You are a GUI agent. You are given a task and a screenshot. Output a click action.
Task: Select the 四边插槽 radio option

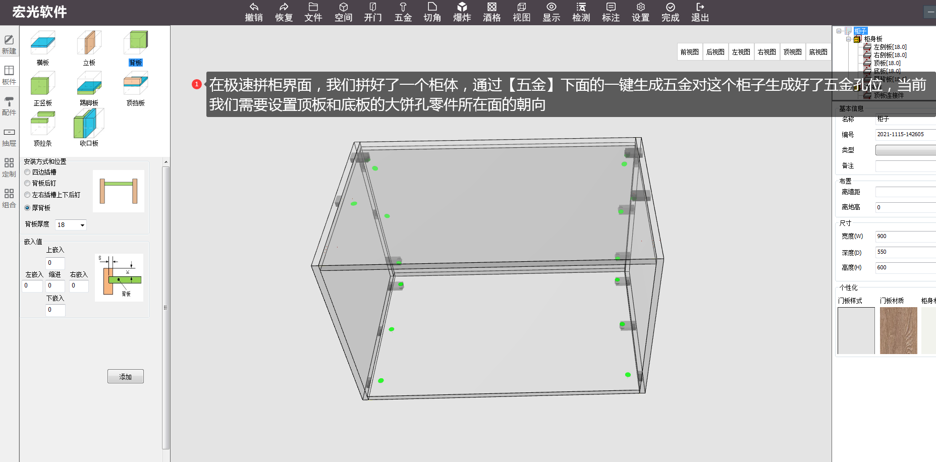pos(27,172)
